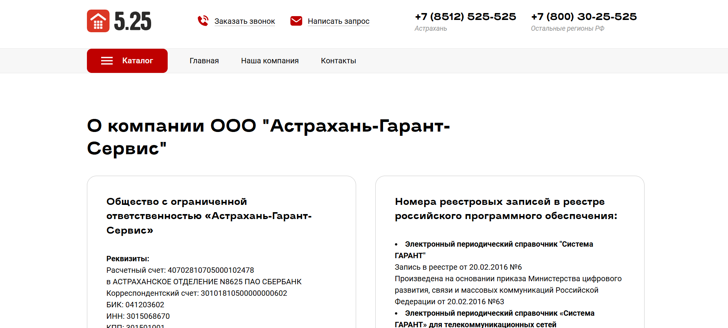Viewport: 728px width, 328px height.
Task: Open the 'Написать запрос' link
Action: click(x=338, y=21)
